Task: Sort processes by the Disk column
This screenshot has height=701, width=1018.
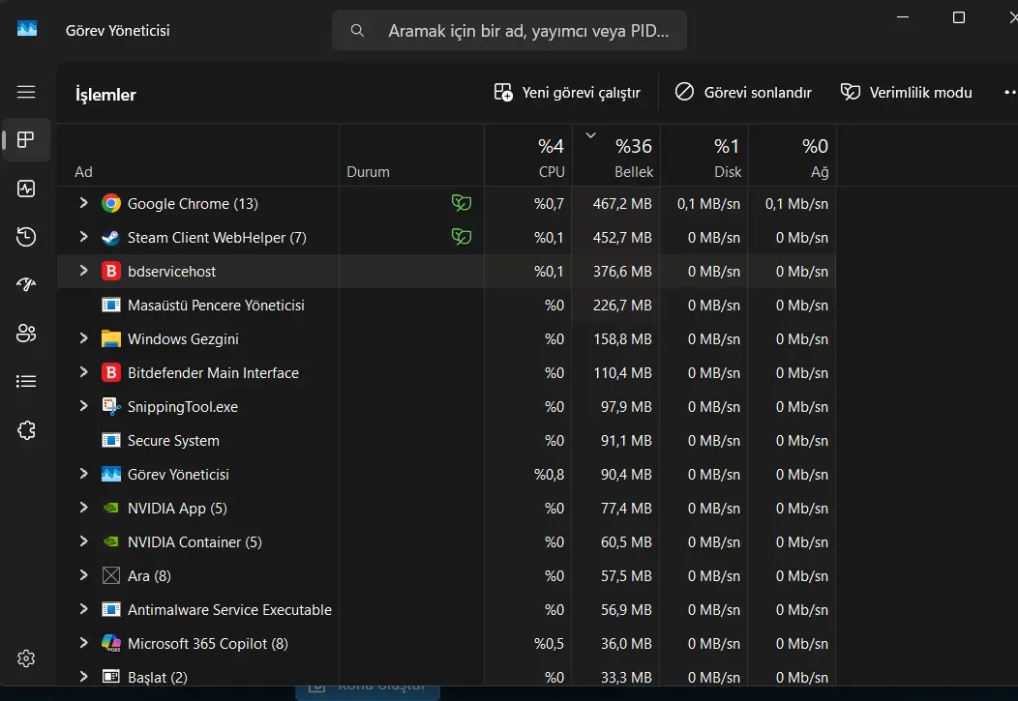Action: 704,156
